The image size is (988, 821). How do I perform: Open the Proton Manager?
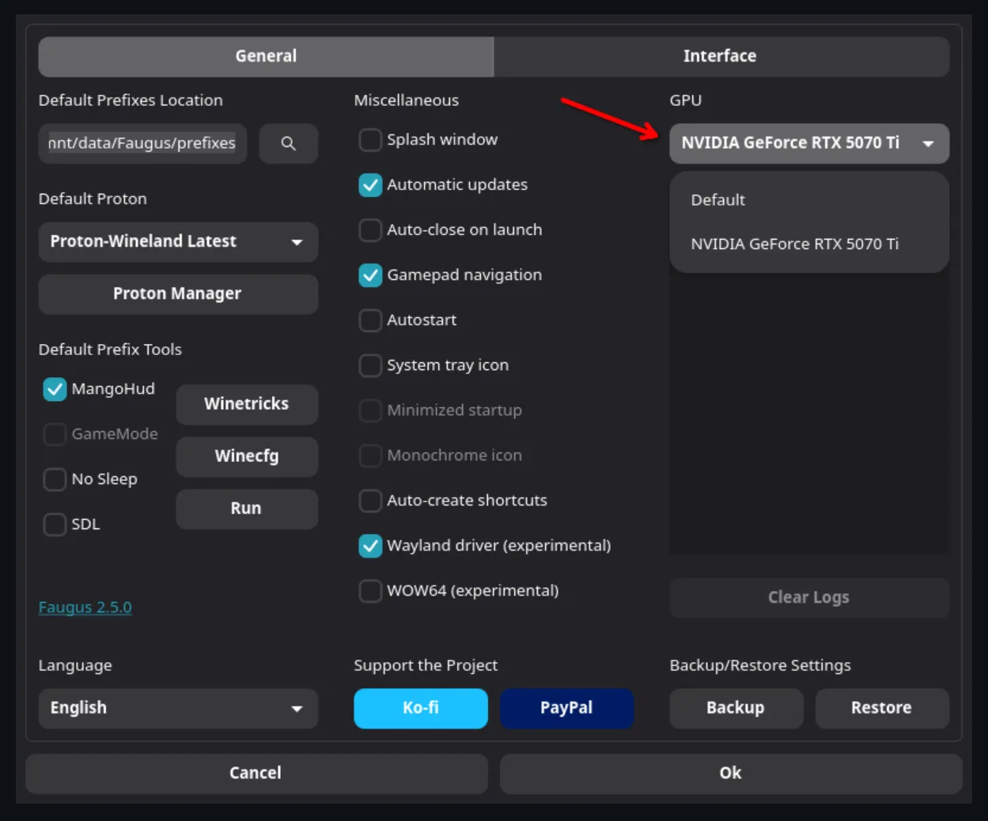pos(178,293)
